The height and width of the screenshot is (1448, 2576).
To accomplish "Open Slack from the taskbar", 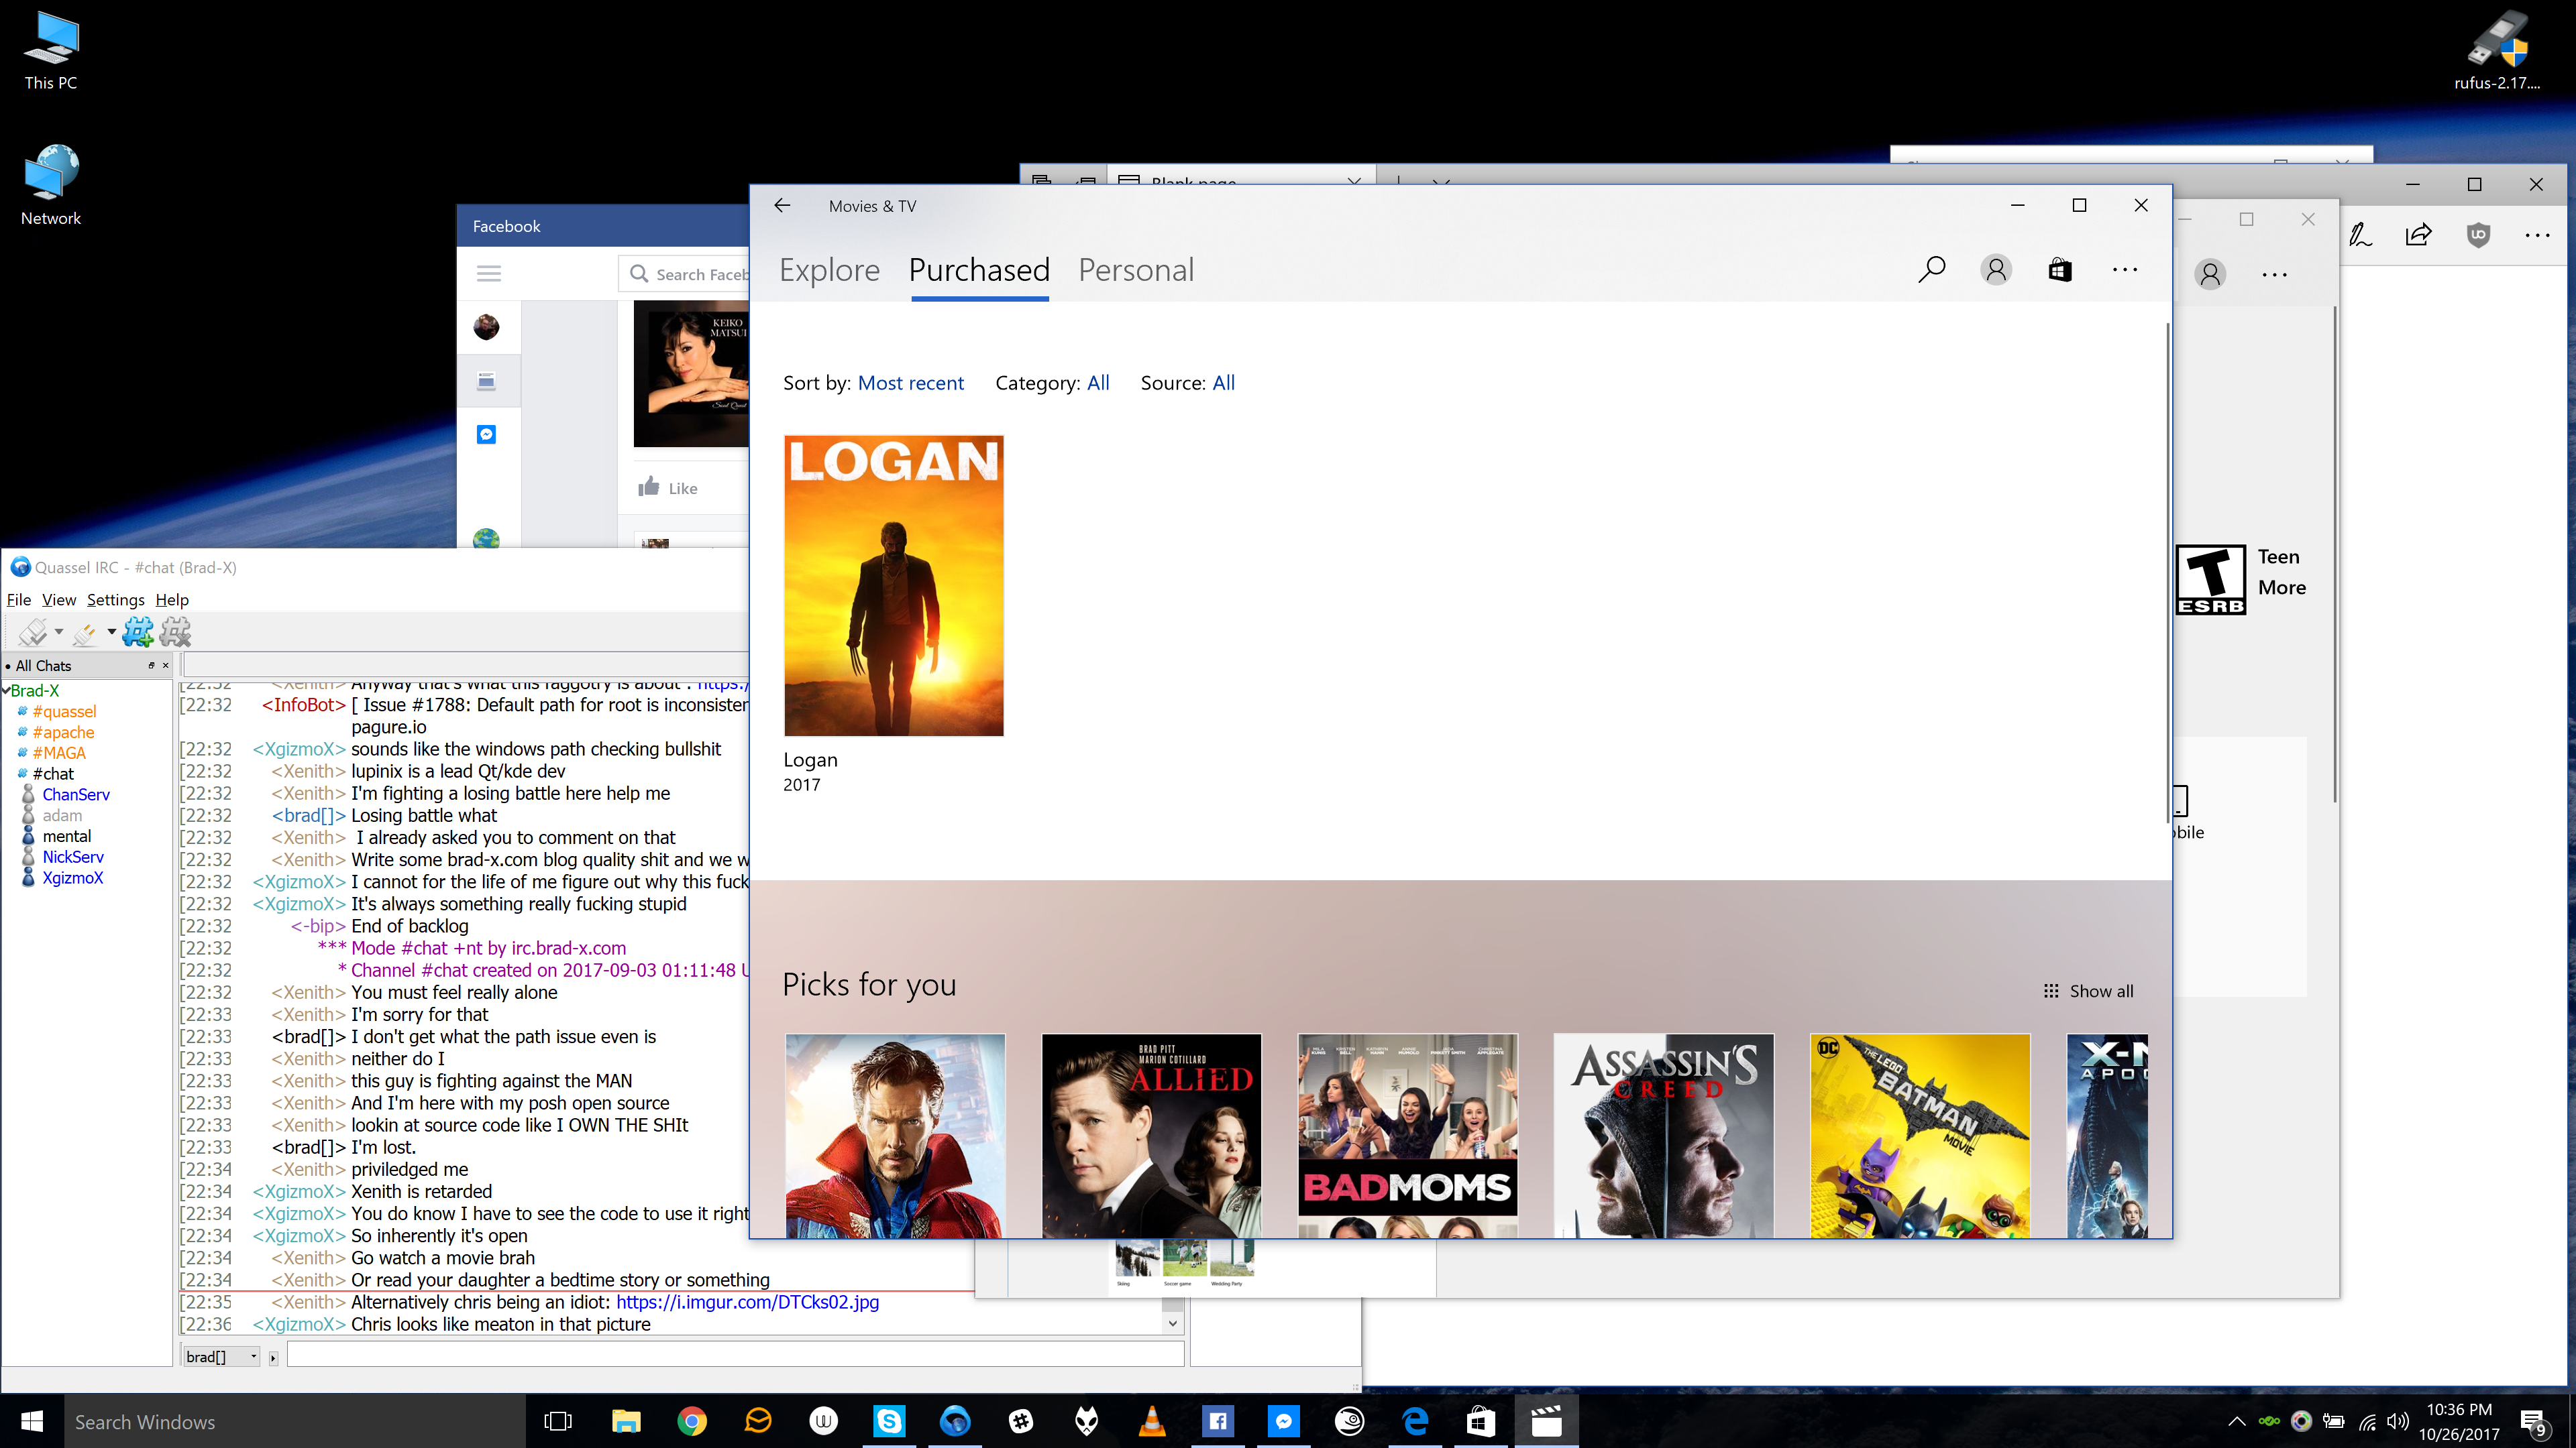I will pyautogui.click(x=1021, y=1421).
